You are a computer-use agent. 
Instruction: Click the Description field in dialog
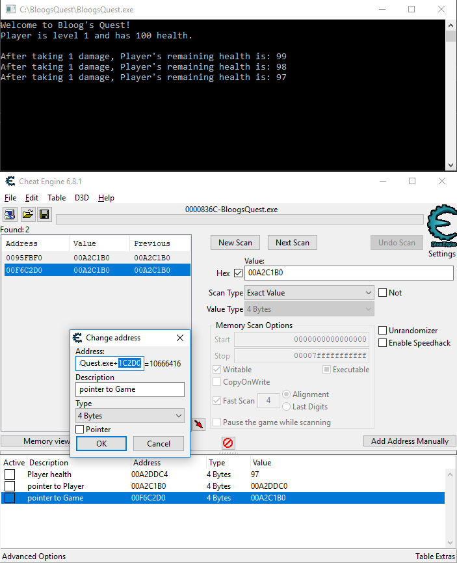[130, 390]
